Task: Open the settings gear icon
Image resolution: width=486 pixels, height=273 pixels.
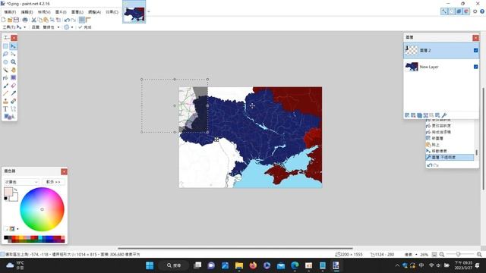Action: click(475, 11)
